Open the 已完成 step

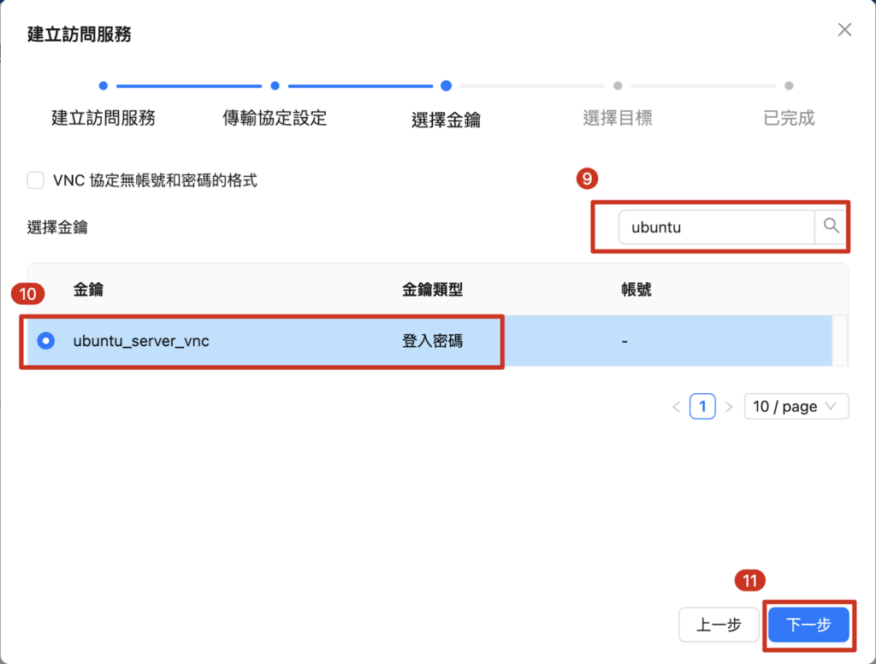click(789, 118)
